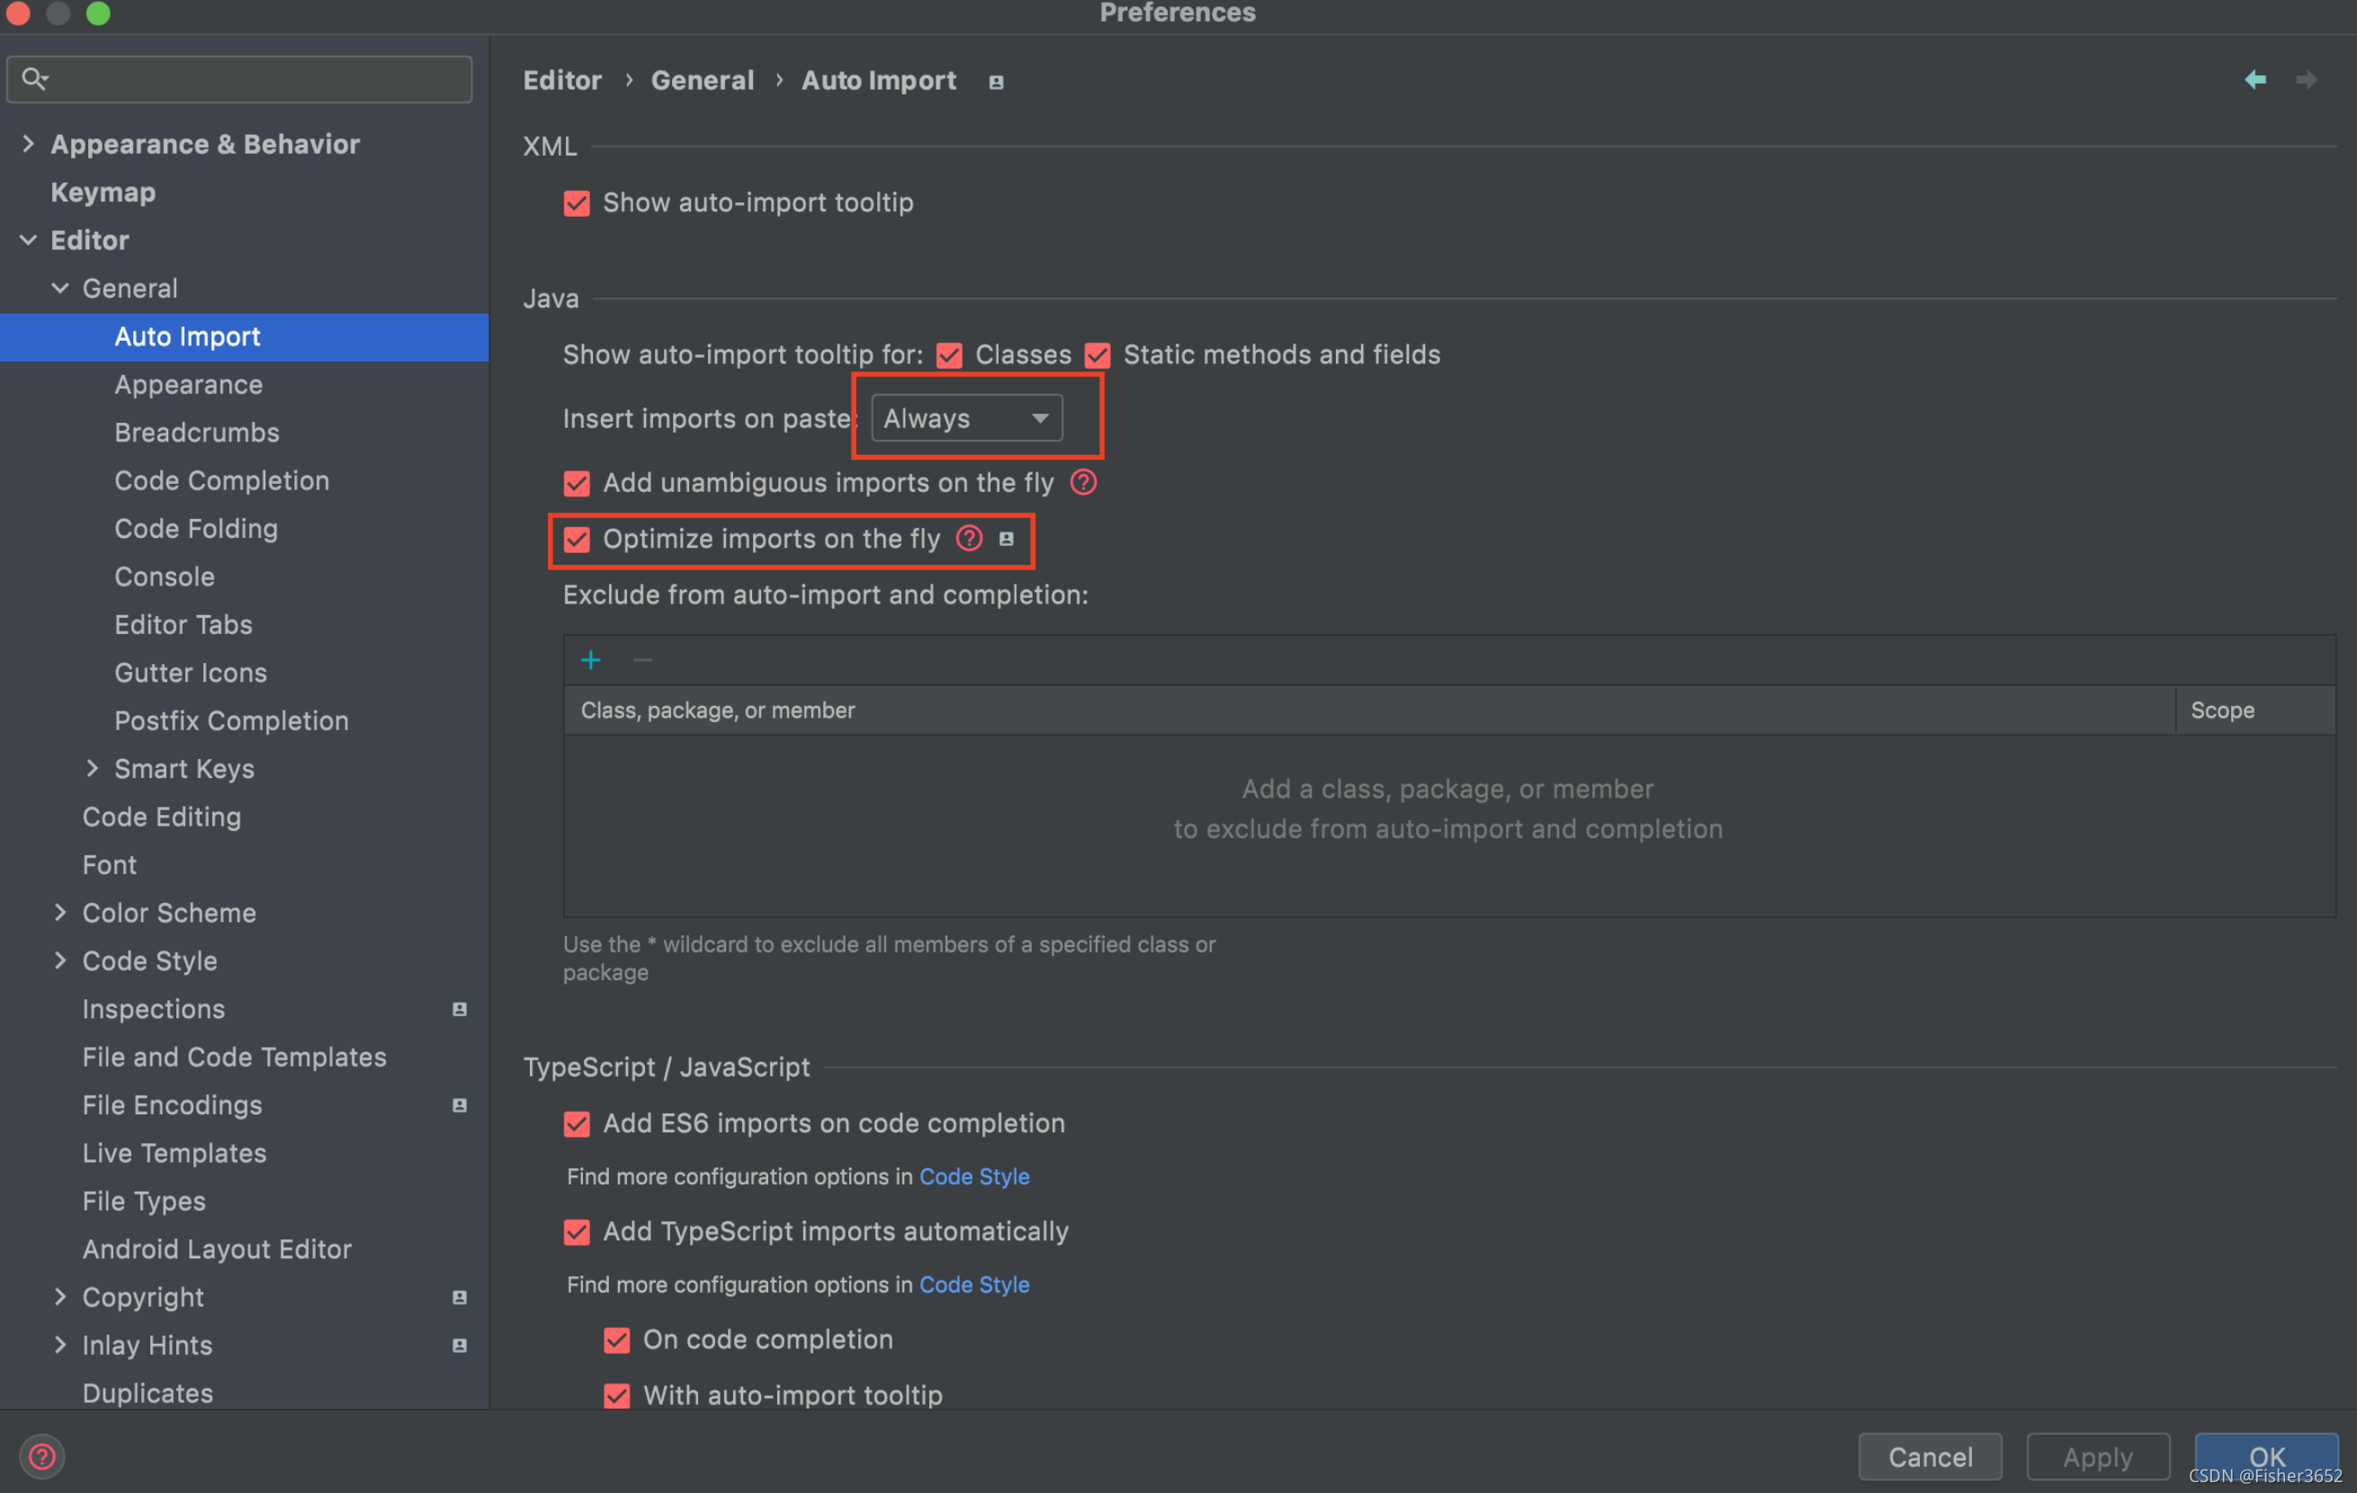Focus the settings search field
Image resolution: width=2357 pixels, height=1493 pixels.
point(238,79)
